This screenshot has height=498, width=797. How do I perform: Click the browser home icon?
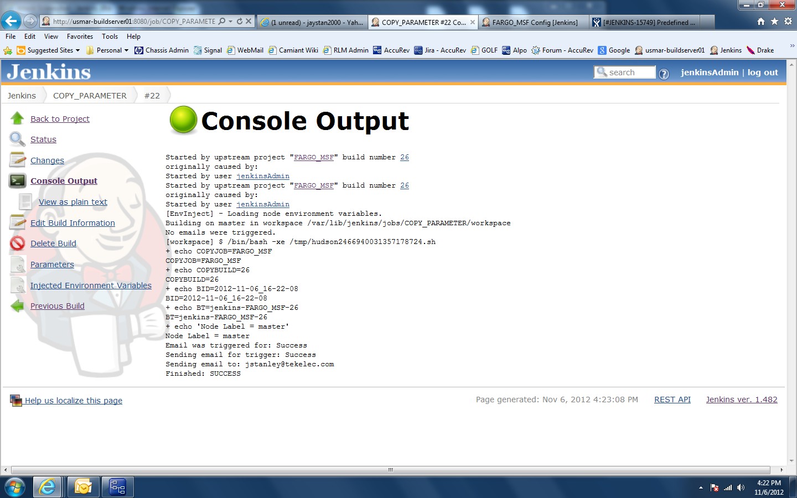(761, 21)
